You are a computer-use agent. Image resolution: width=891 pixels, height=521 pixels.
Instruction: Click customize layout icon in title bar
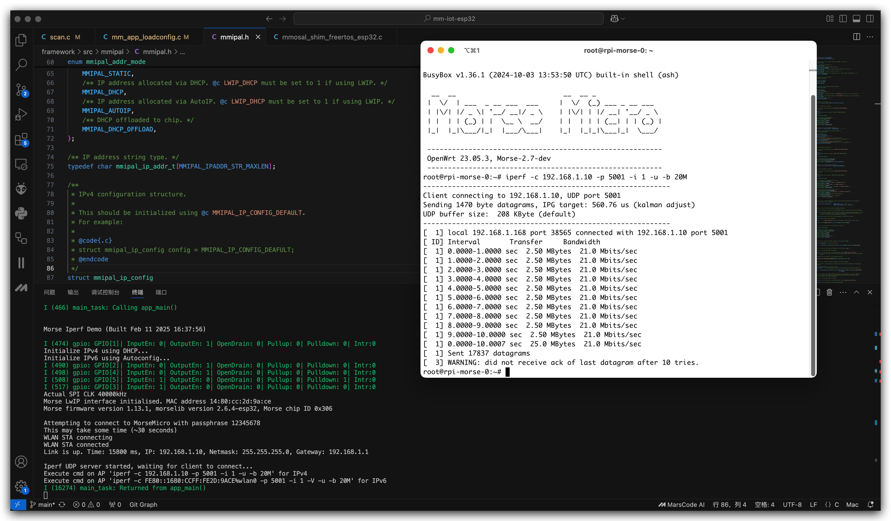[x=830, y=19]
